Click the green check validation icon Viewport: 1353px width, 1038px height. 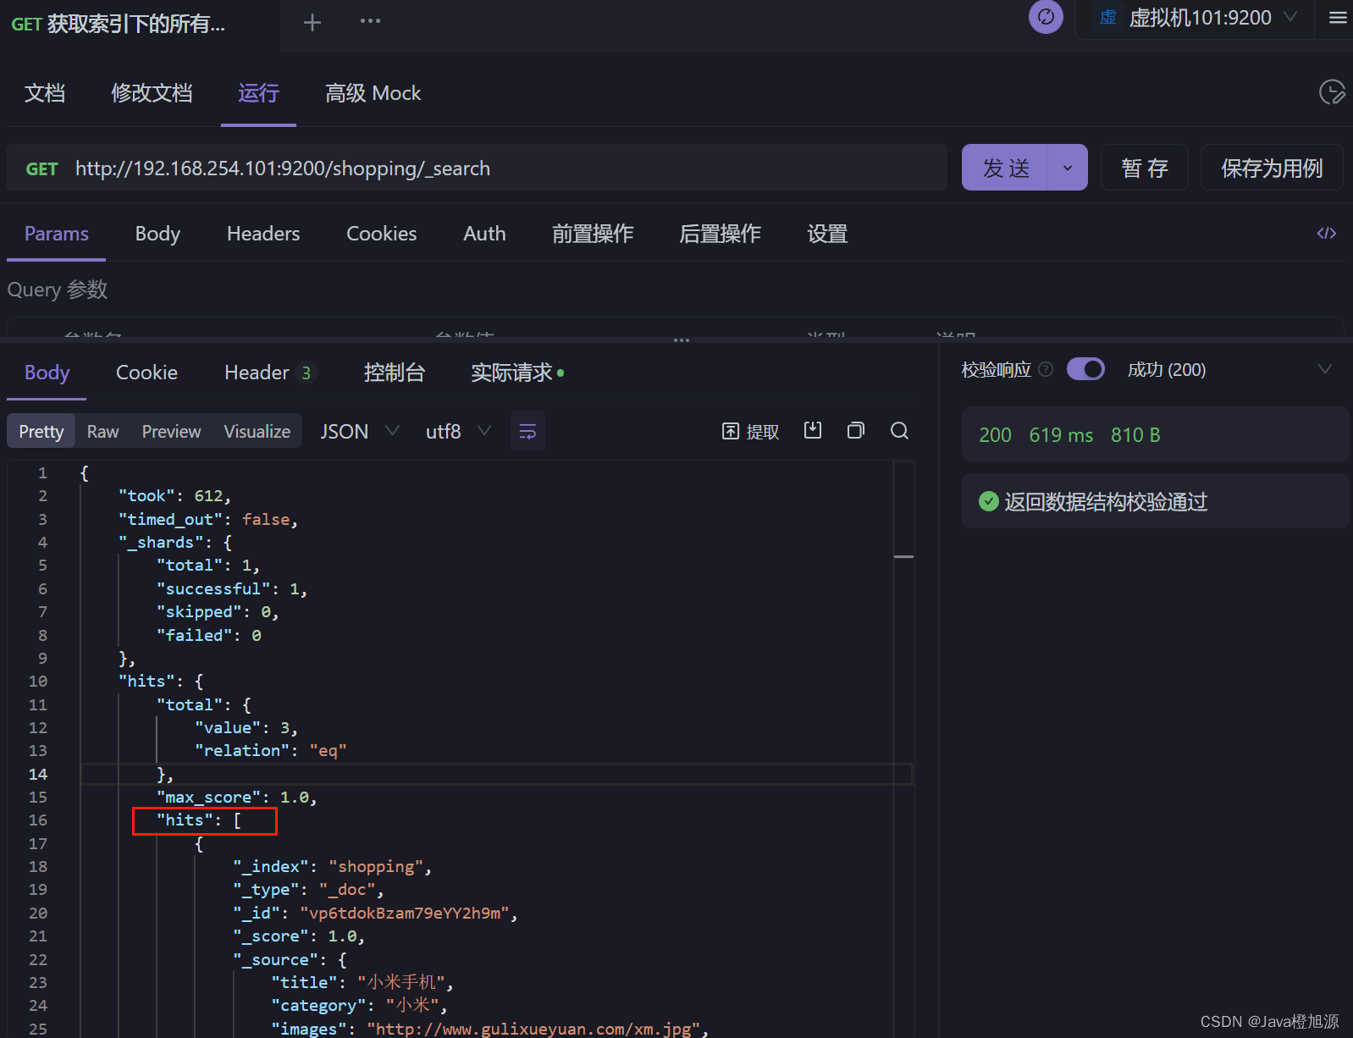(988, 501)
